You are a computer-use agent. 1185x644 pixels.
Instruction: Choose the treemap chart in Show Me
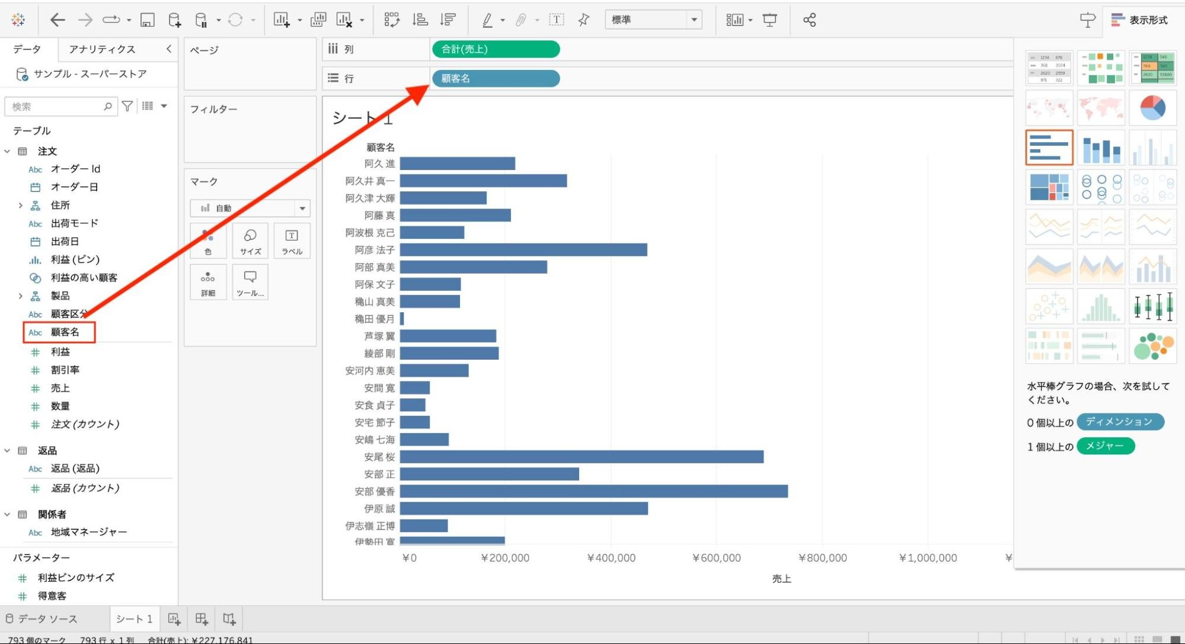(1049, 187)
